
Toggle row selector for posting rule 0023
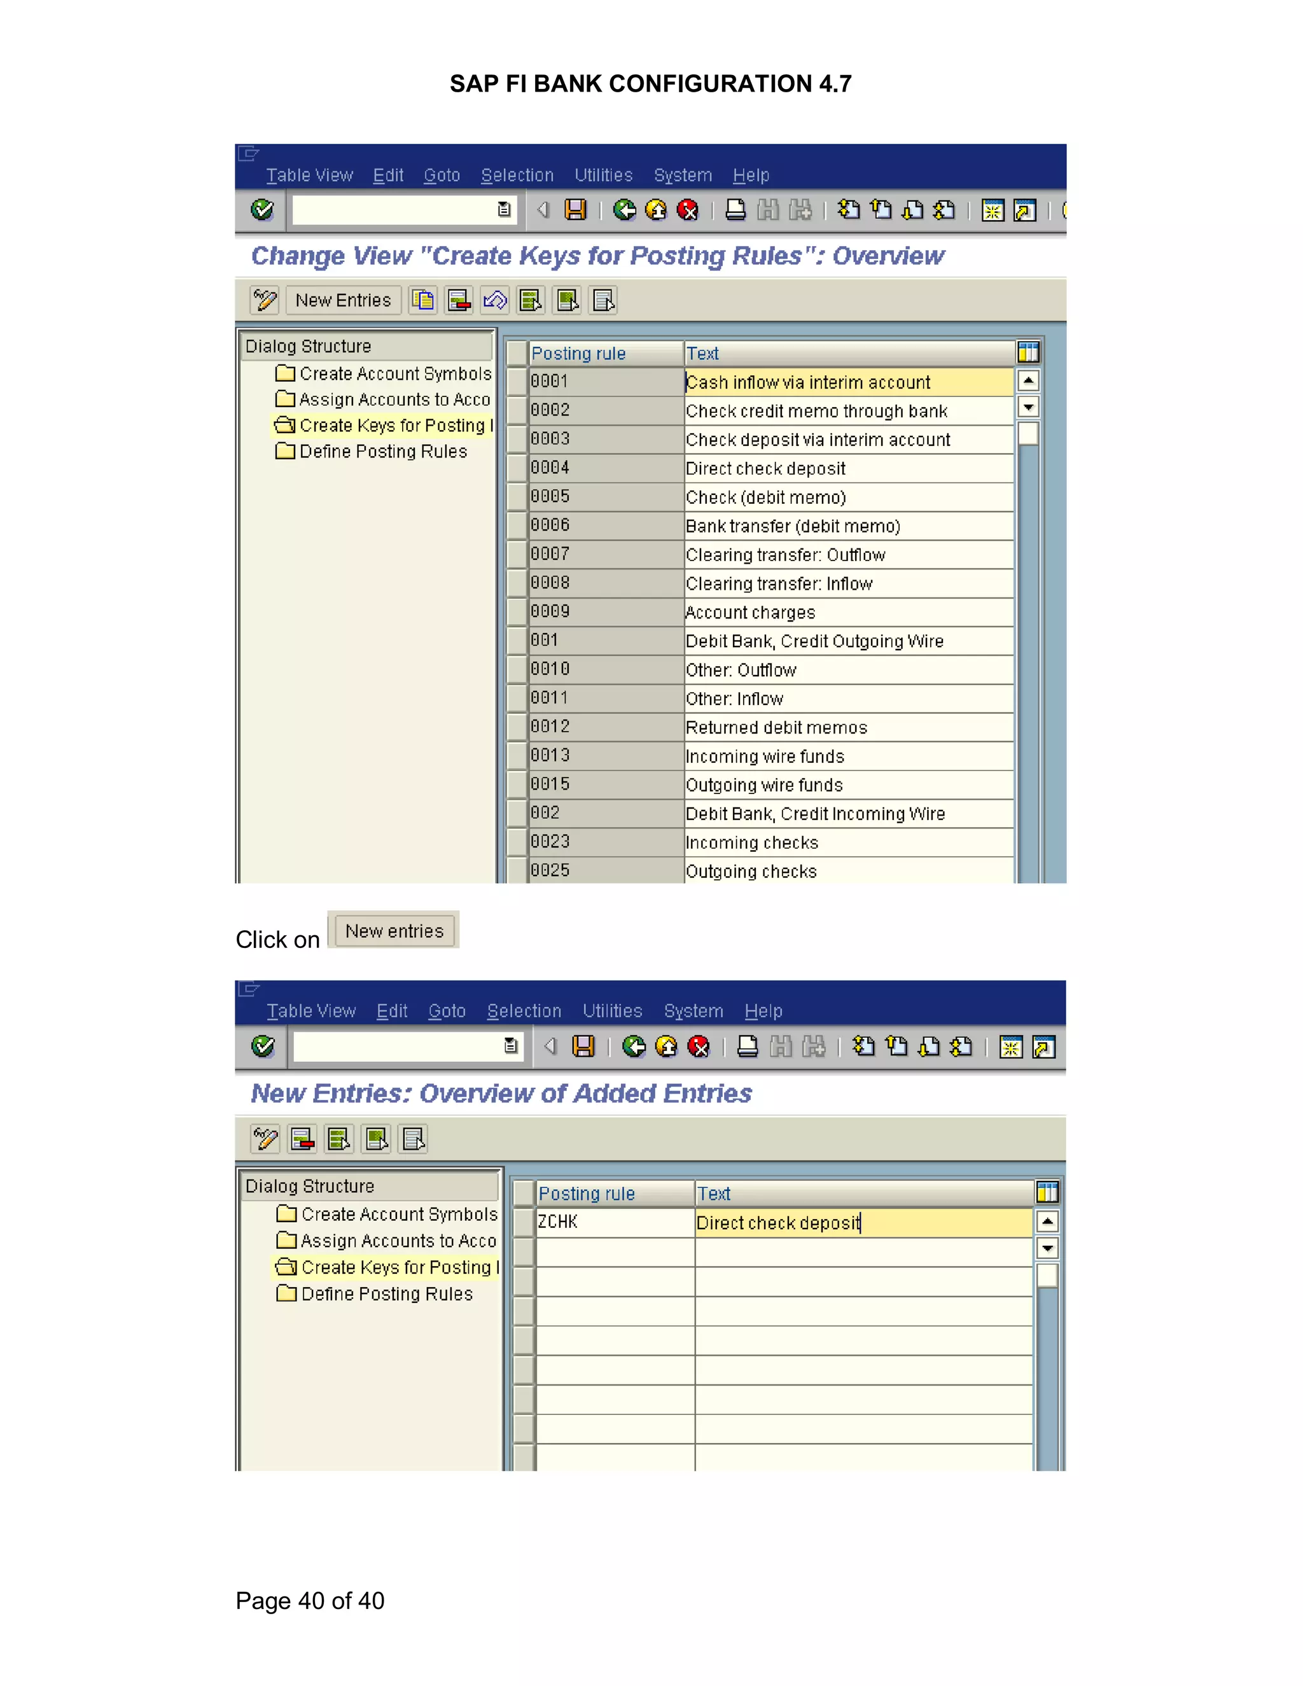[x=517, y=842]
